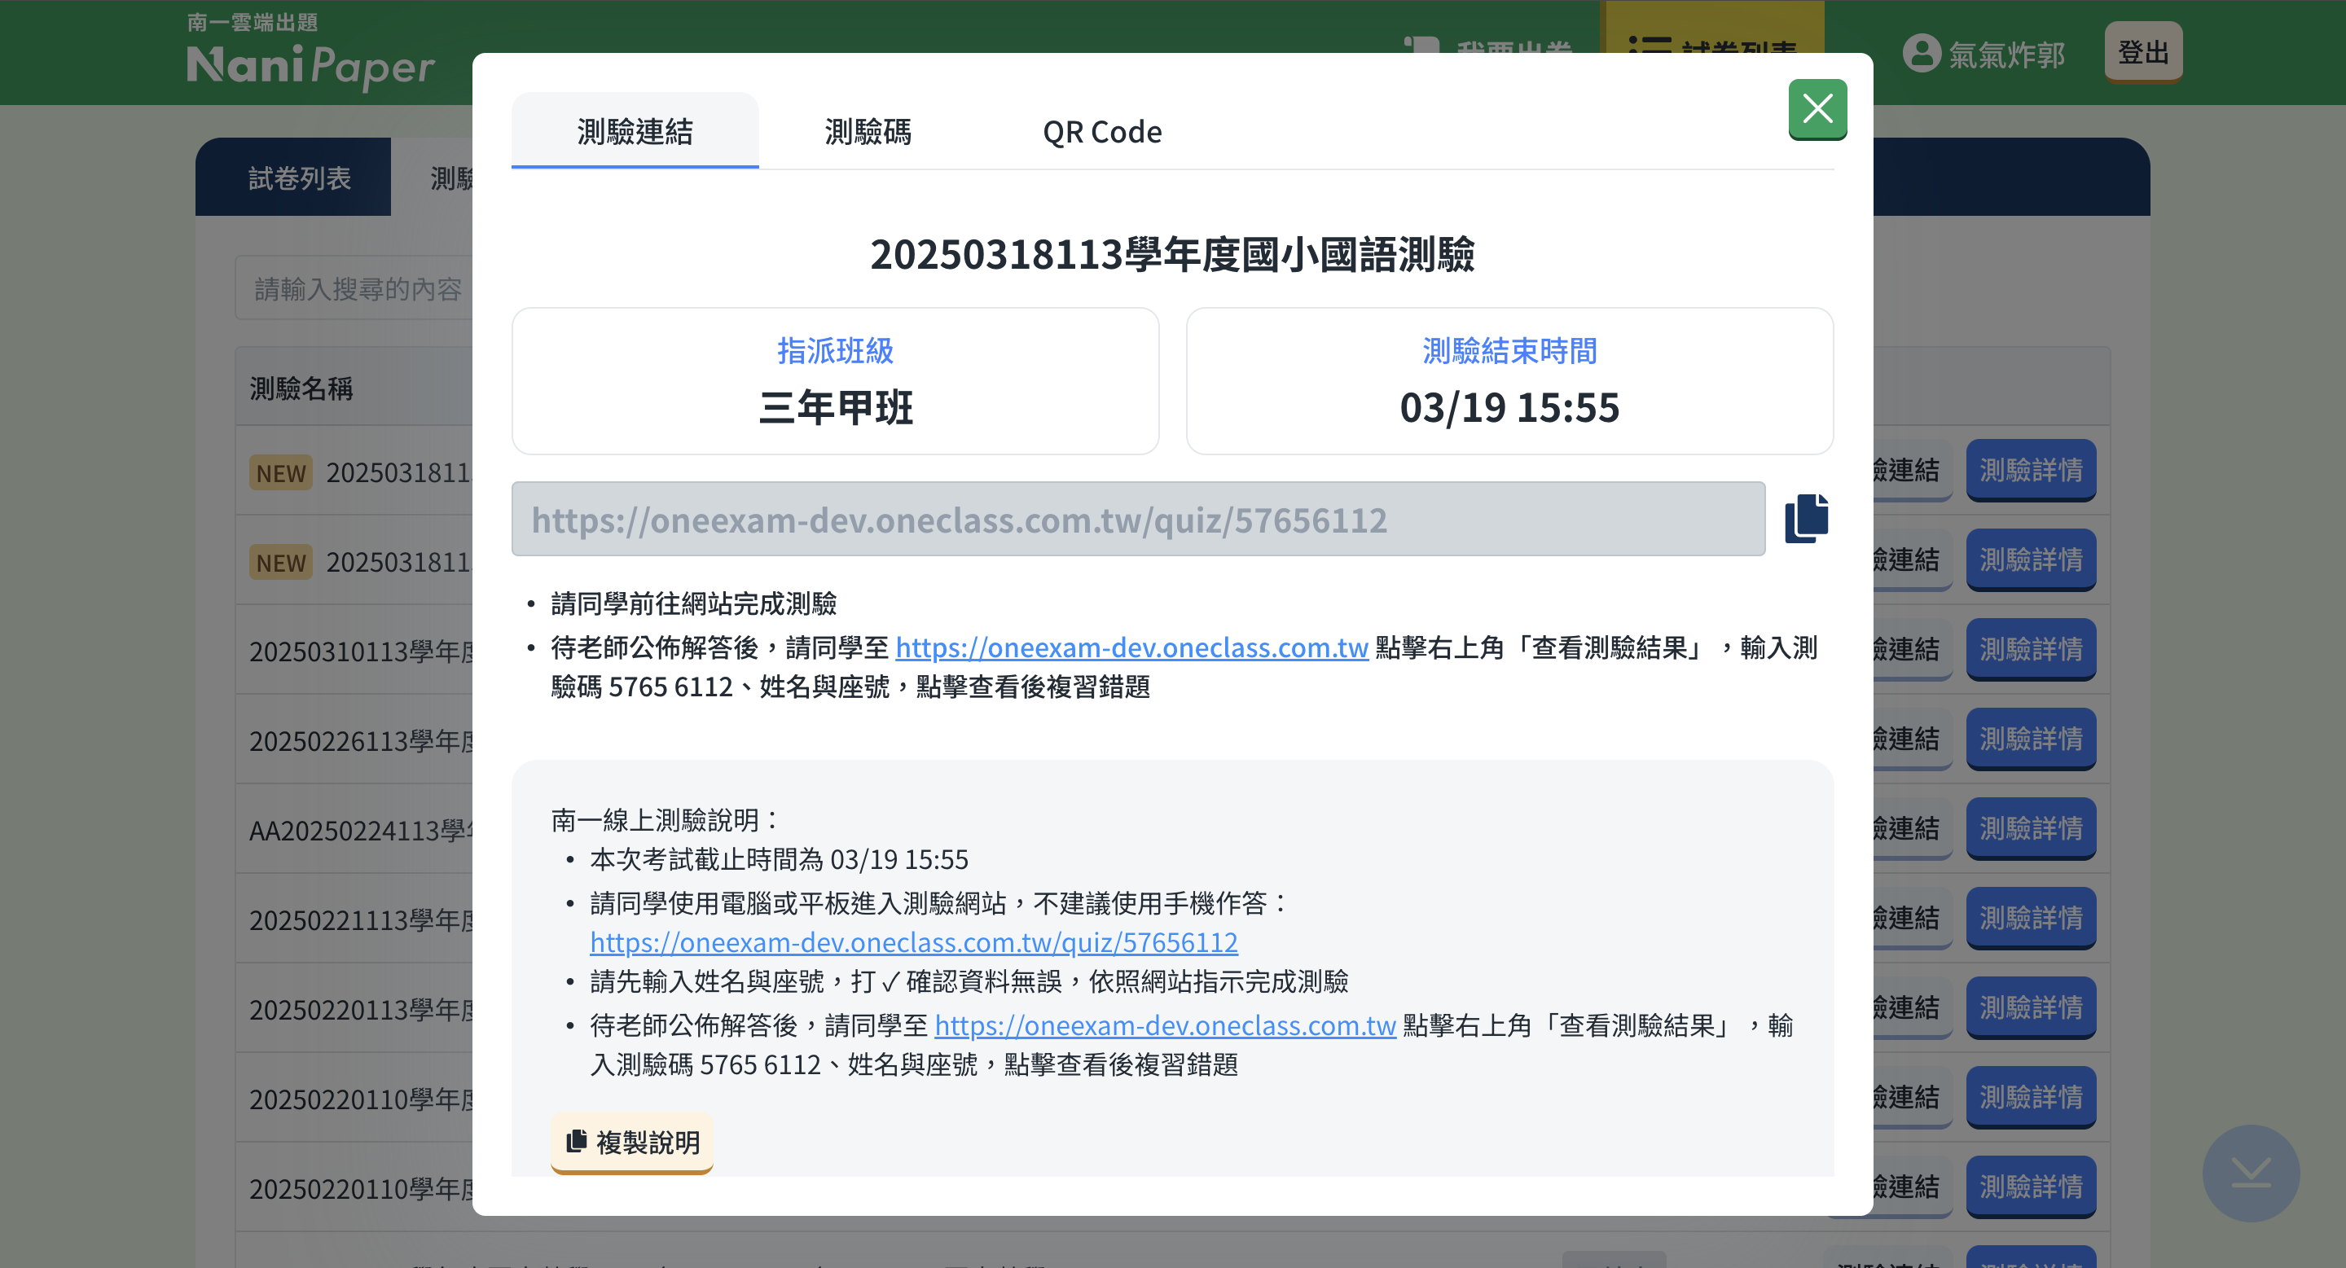Viewport: 2346px width, 1268px height.
Task: Copy the quiz URL with copy icon
Action: point(1807,519)
